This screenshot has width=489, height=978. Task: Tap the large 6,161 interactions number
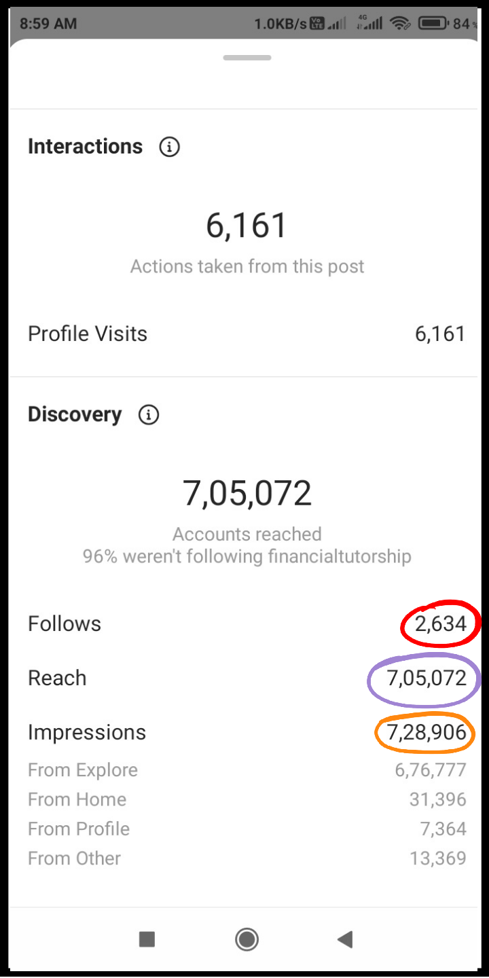247,226
